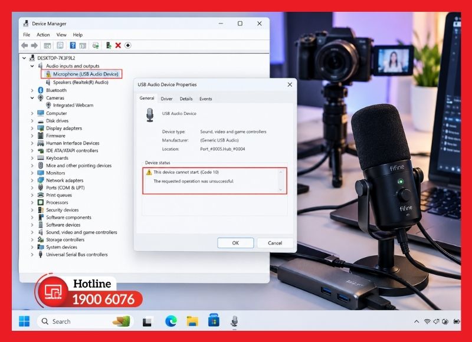Click the "This device cannot start. (Code 10)" text
The height and width of the screenshot is (342, 472).
186,172
